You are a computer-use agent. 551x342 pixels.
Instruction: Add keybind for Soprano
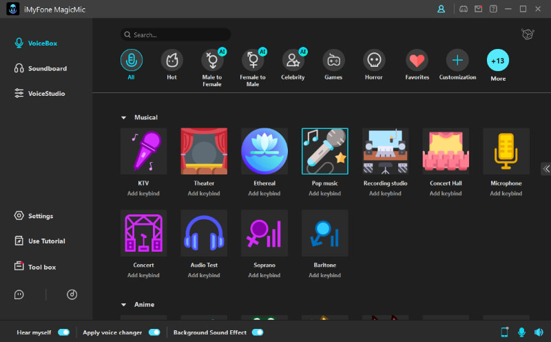tap(264, 275)
